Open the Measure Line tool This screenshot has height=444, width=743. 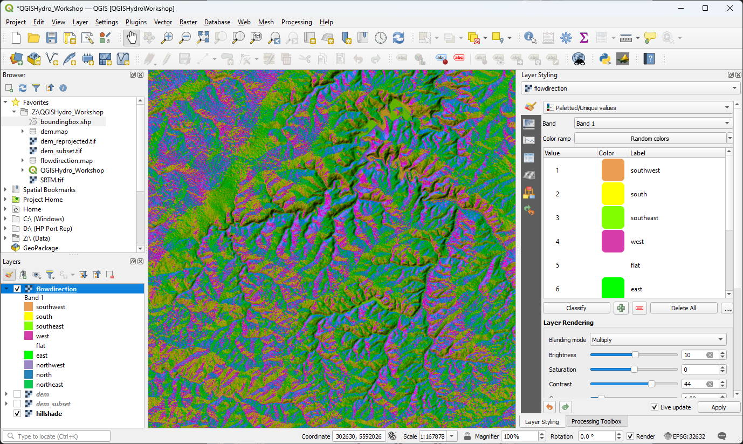(x=626, y=38)
